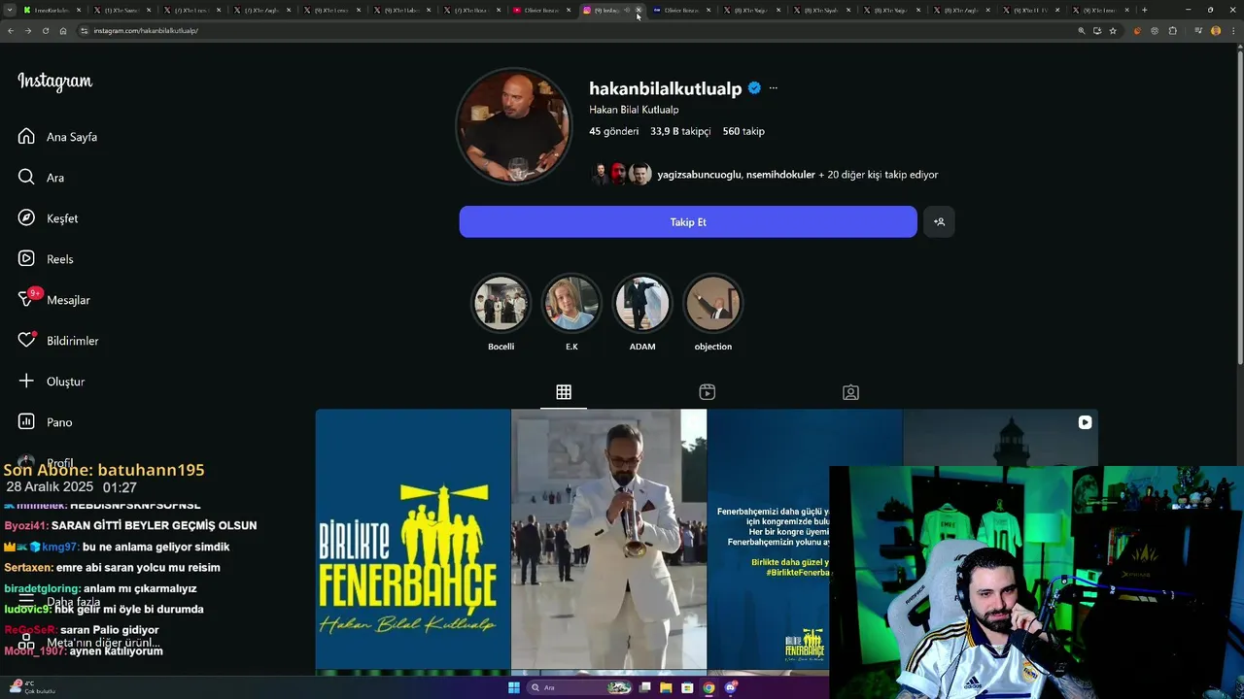Open Reels from the sidebar
Screen dimensions: 1244x699
point(47,259)
